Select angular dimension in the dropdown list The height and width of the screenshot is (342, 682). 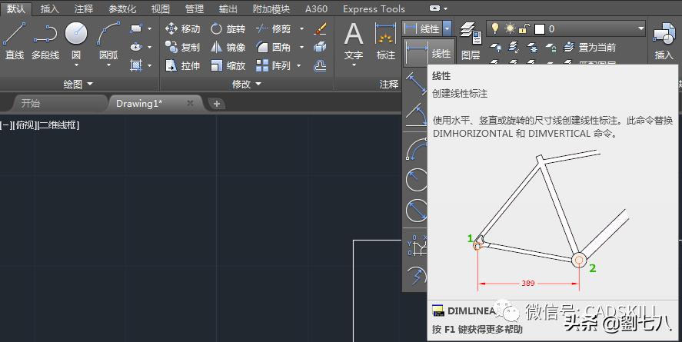pos(416,115)
